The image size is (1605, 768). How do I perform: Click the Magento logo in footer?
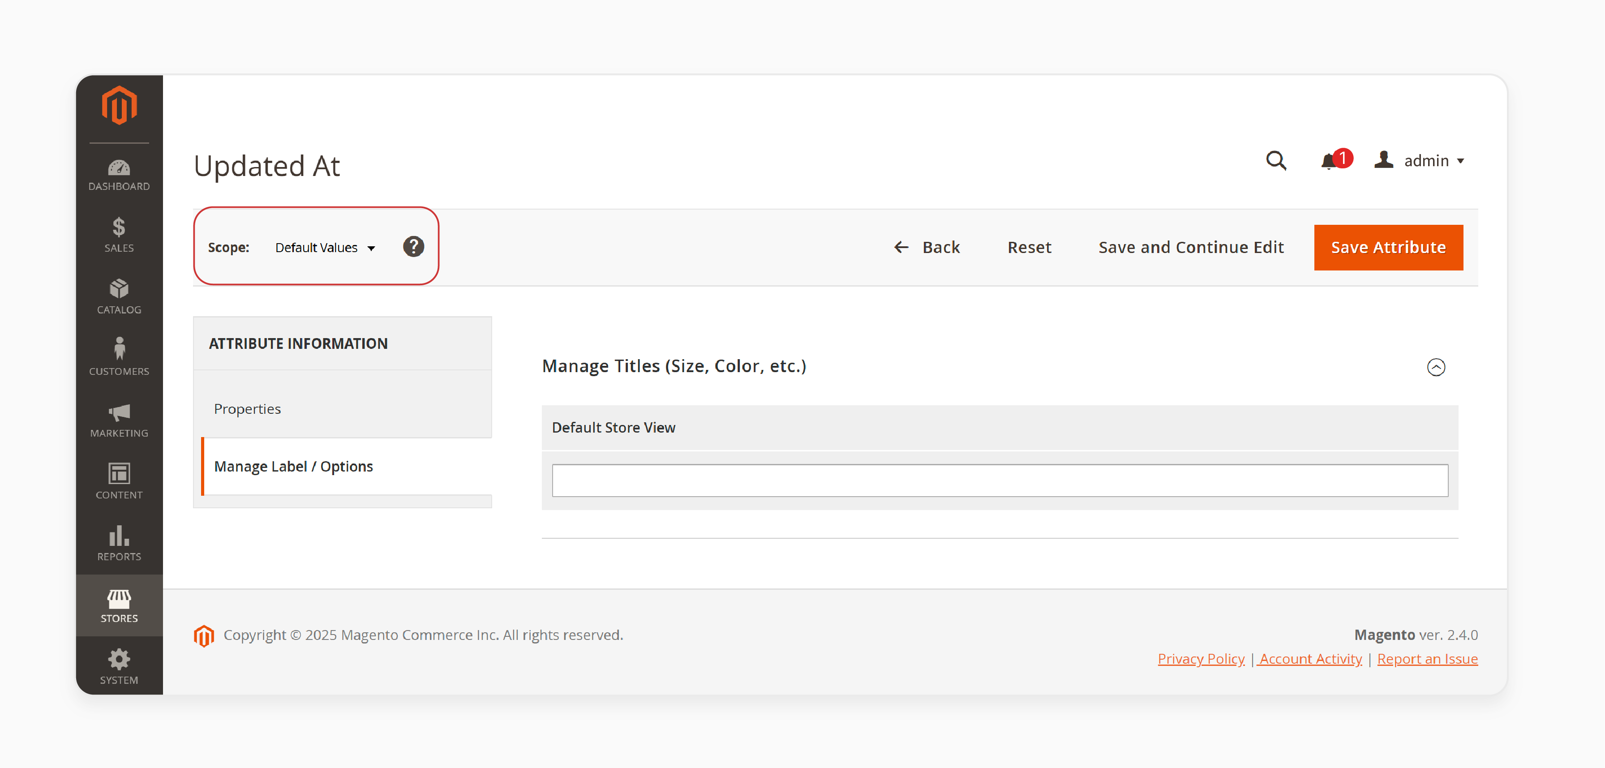(x=204, y=635)
